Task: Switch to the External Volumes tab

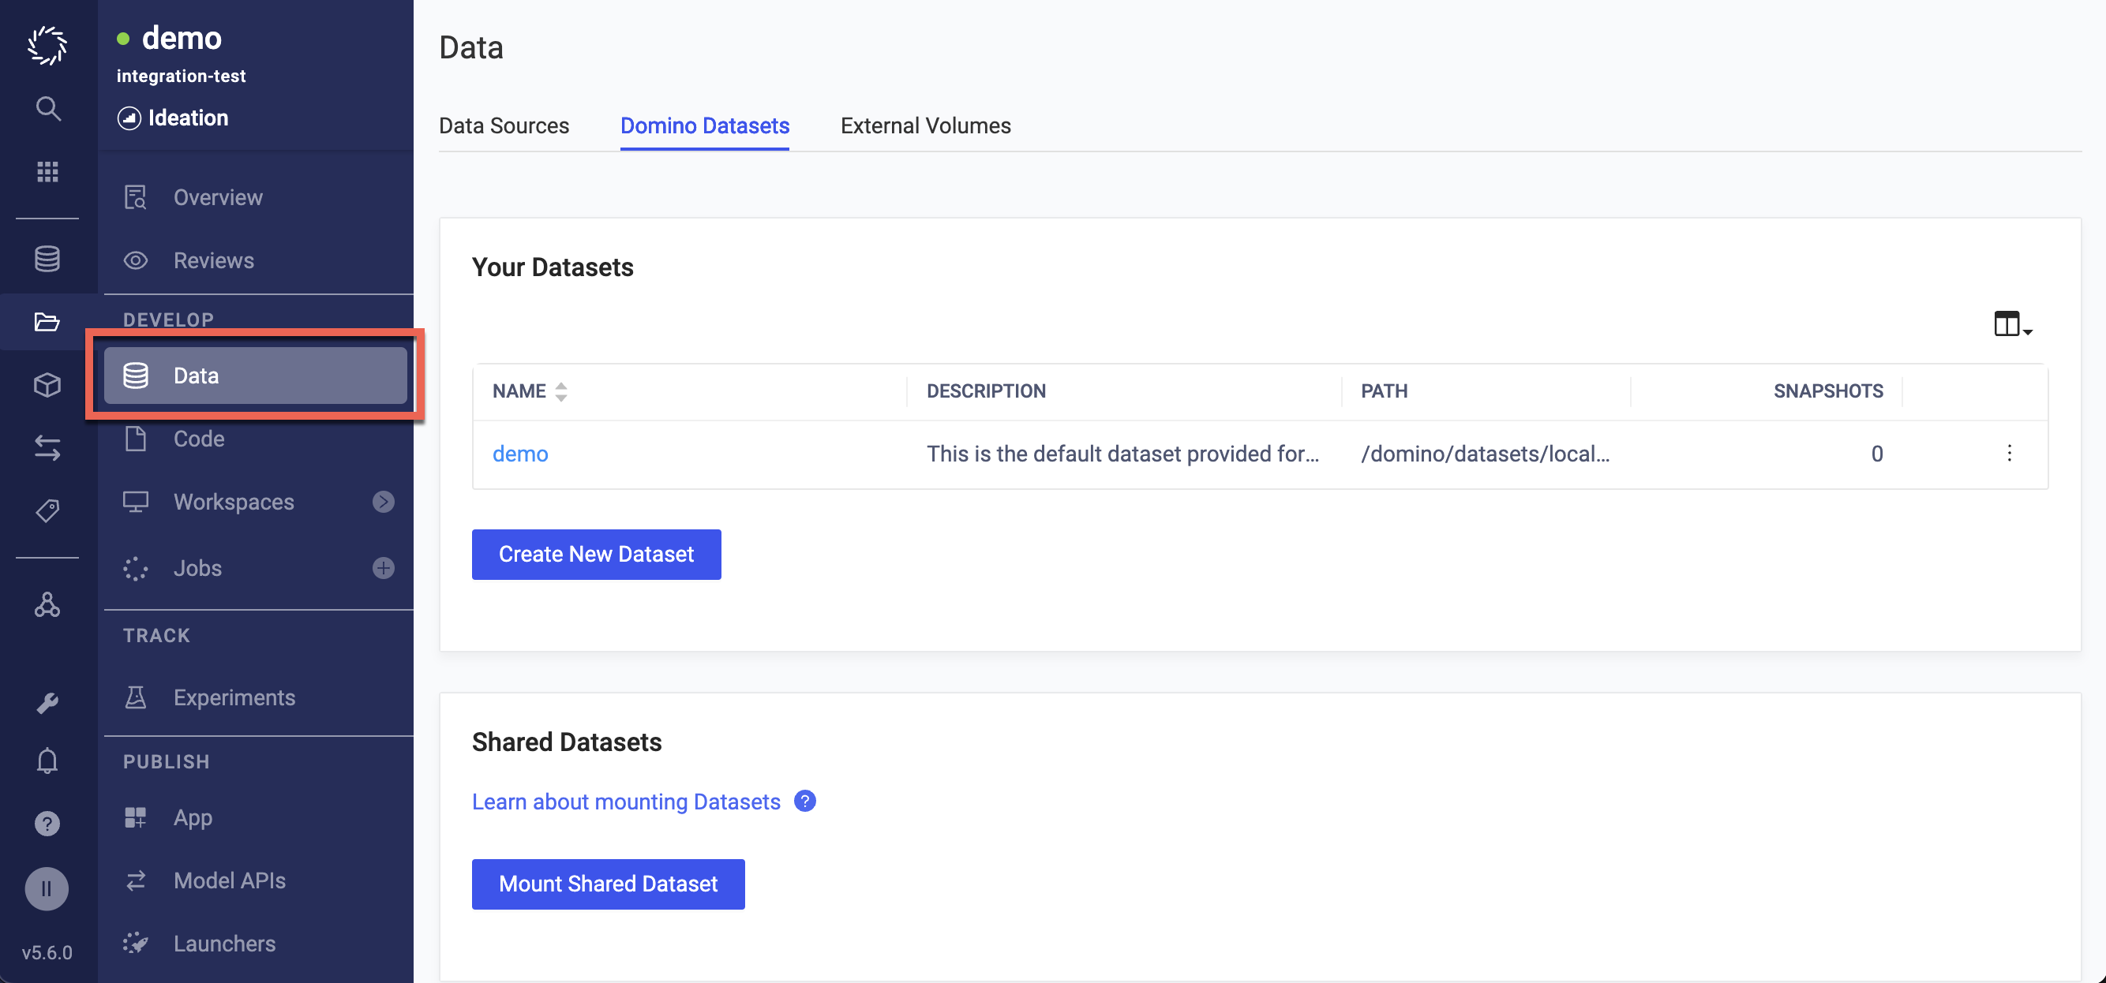Action: (925, 126)
